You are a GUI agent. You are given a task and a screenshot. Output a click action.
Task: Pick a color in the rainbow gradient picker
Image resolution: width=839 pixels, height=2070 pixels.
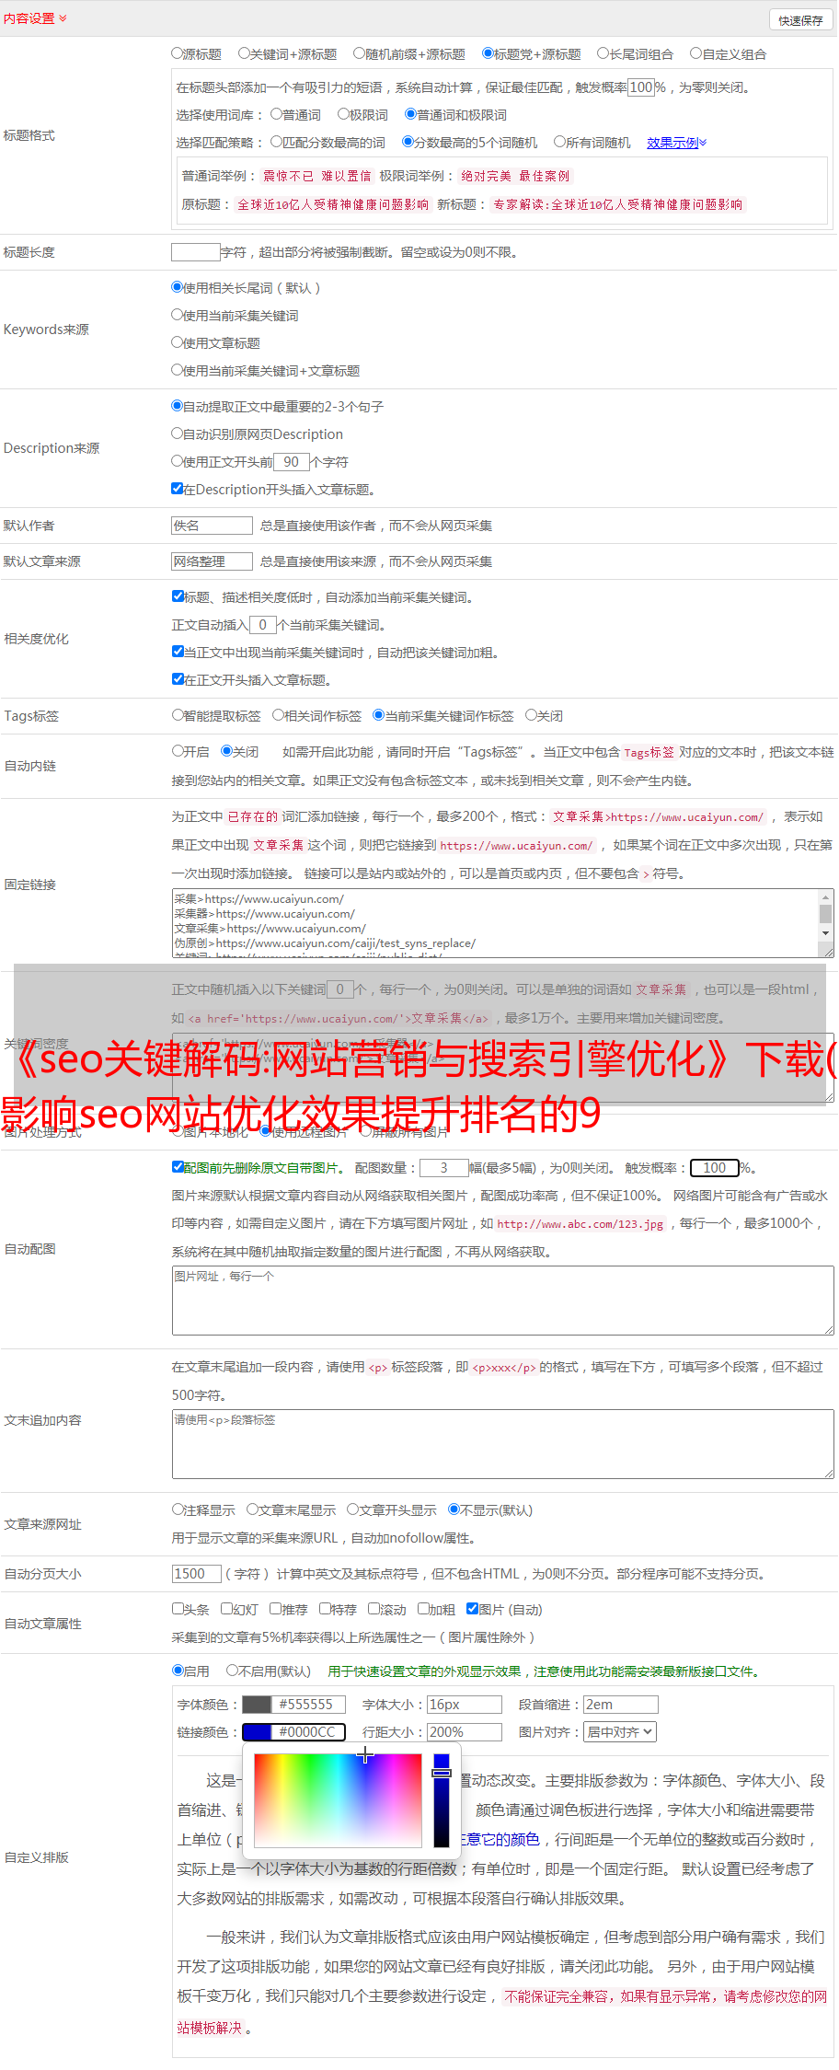(x=338, y=1800)
